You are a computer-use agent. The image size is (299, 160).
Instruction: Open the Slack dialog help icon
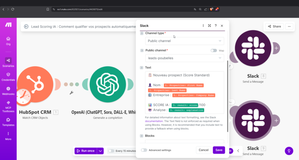click(215, 26)
